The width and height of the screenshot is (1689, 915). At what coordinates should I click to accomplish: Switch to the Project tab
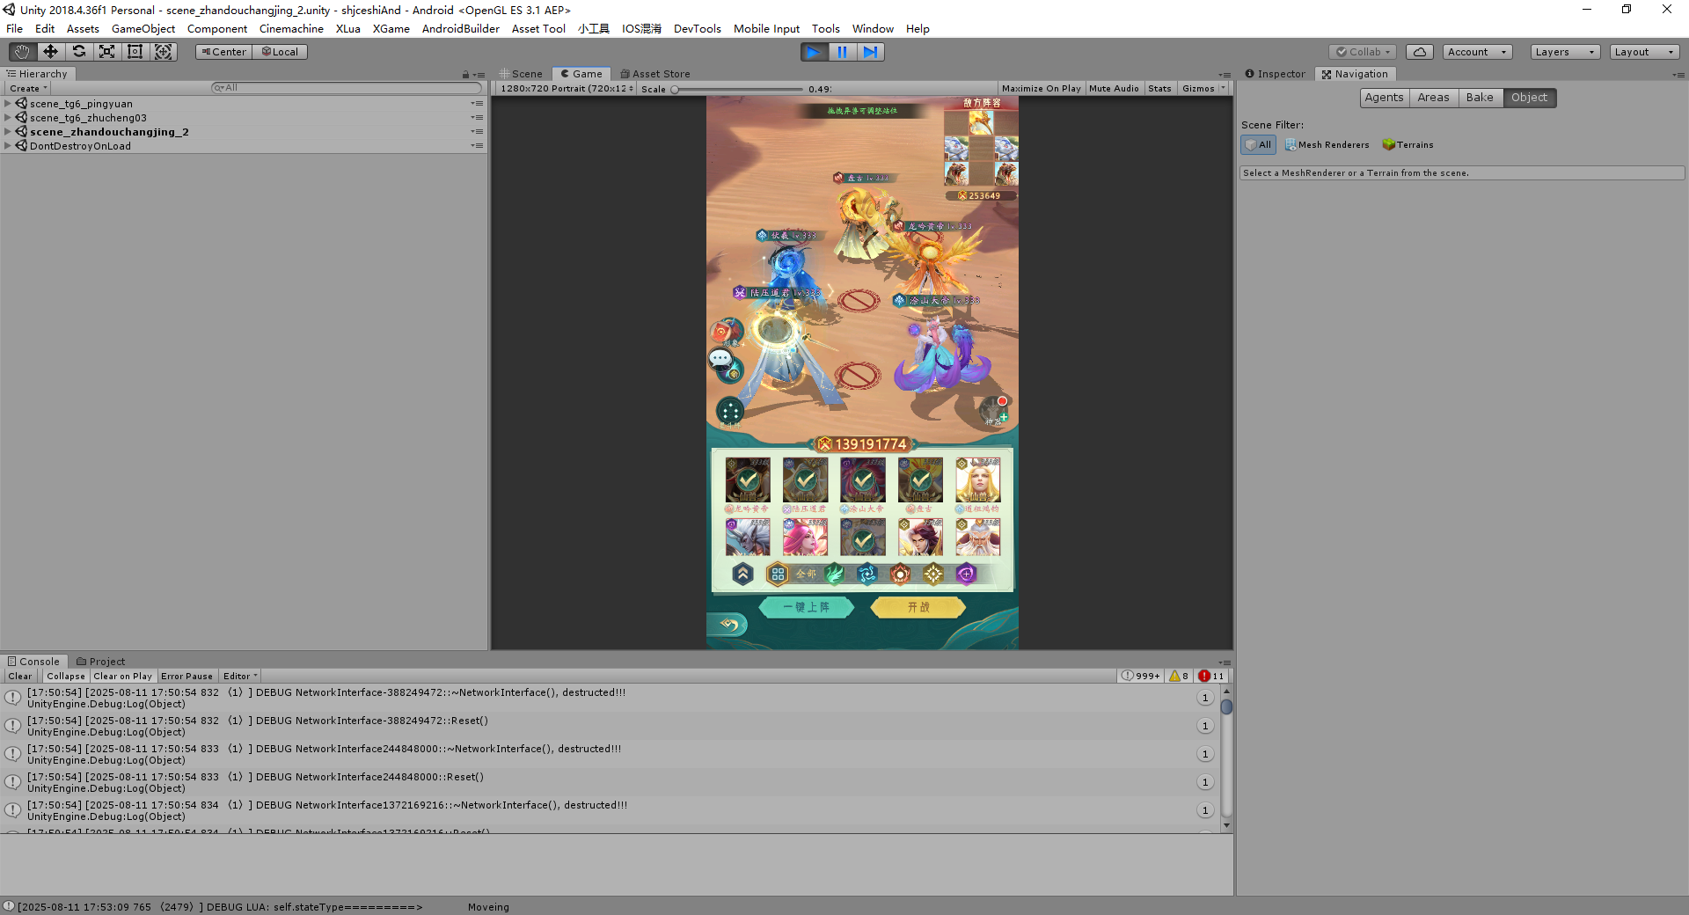click(x=100, y=662)
